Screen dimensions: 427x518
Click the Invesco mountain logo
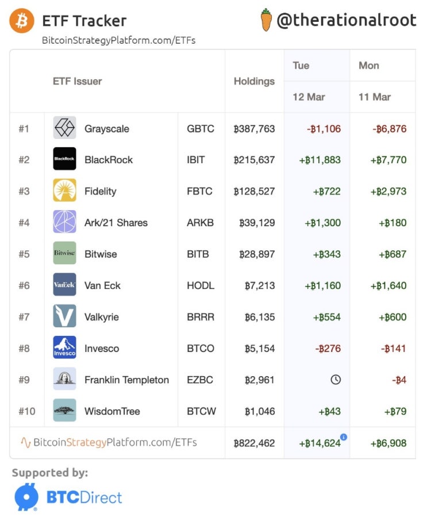coord(64,347)
